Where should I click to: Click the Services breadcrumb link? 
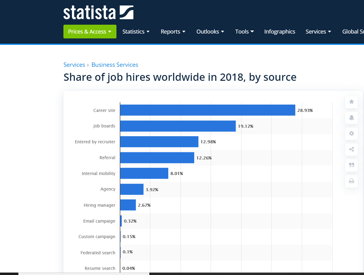coord(74,65)
